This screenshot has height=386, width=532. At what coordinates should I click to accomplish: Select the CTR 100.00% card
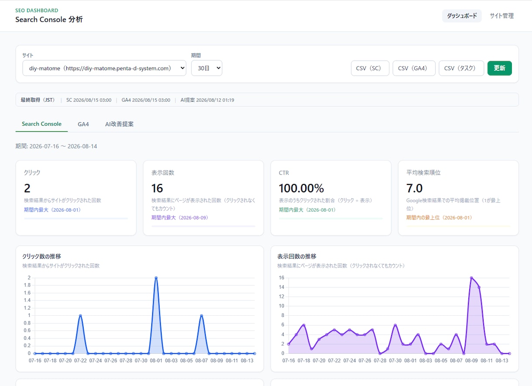(331, 198)
